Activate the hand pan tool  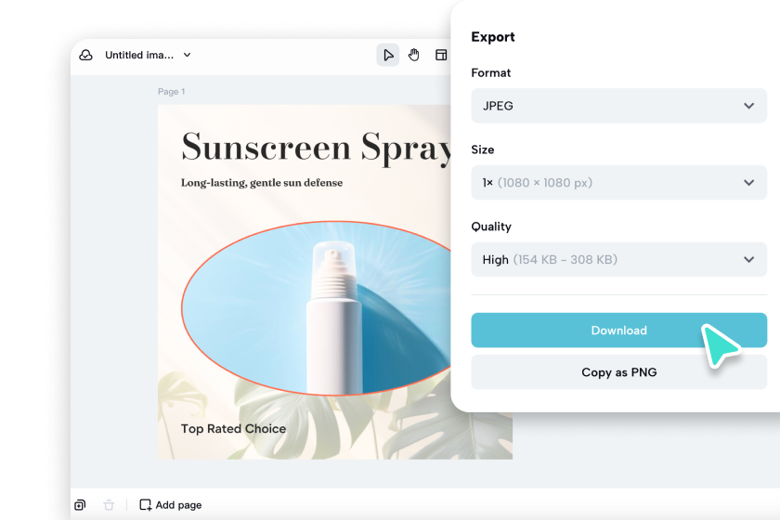click(414, 55)
